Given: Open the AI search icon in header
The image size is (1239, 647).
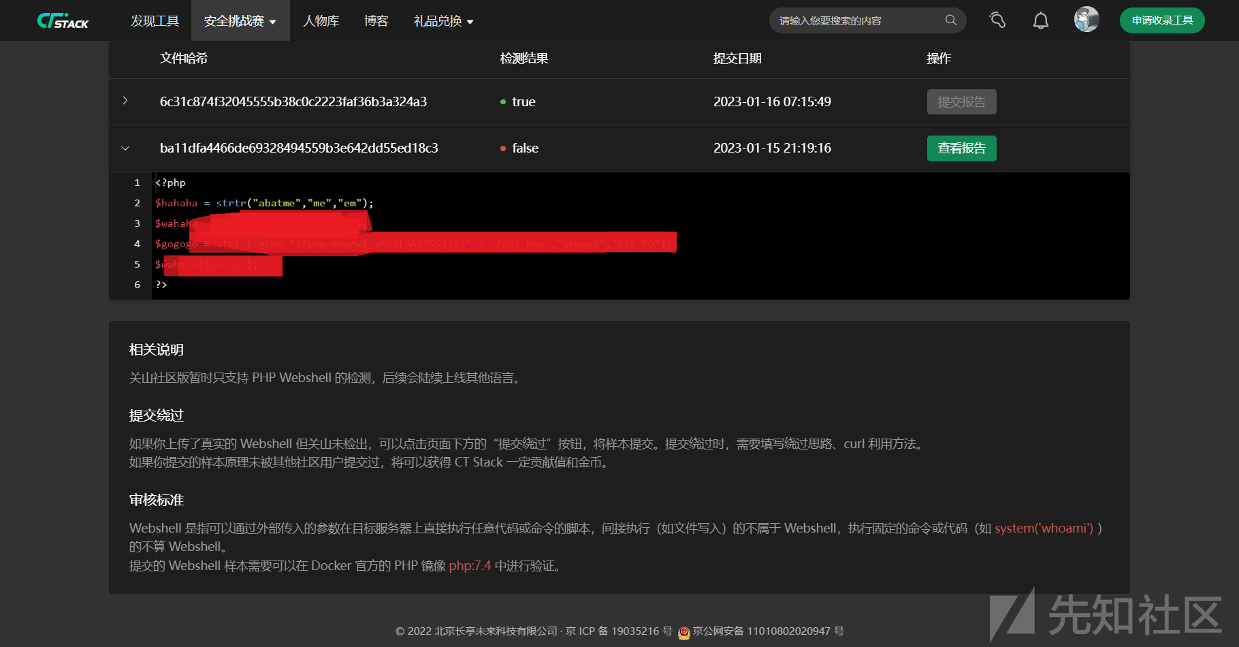Looking at the screenshot, I should click(997, 20).
